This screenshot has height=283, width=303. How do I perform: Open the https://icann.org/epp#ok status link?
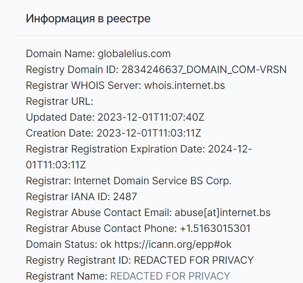click(173, 244)
